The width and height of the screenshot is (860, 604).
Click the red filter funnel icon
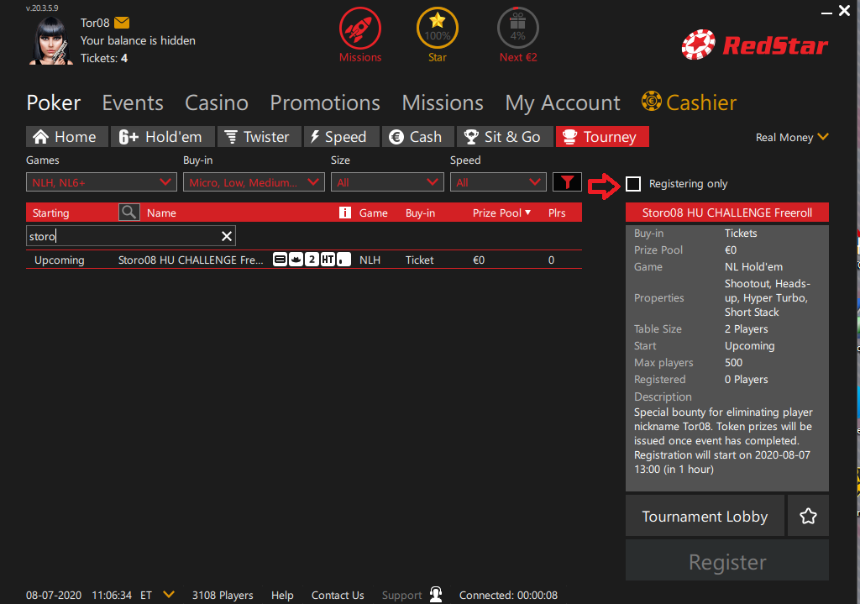coord(567,182)
